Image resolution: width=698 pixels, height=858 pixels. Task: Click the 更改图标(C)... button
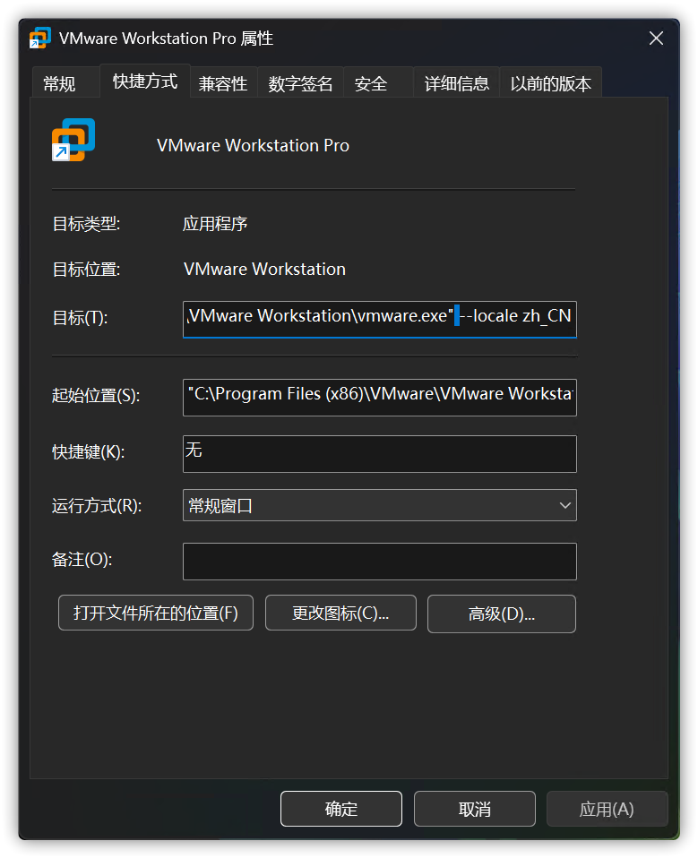click(340, 613)
